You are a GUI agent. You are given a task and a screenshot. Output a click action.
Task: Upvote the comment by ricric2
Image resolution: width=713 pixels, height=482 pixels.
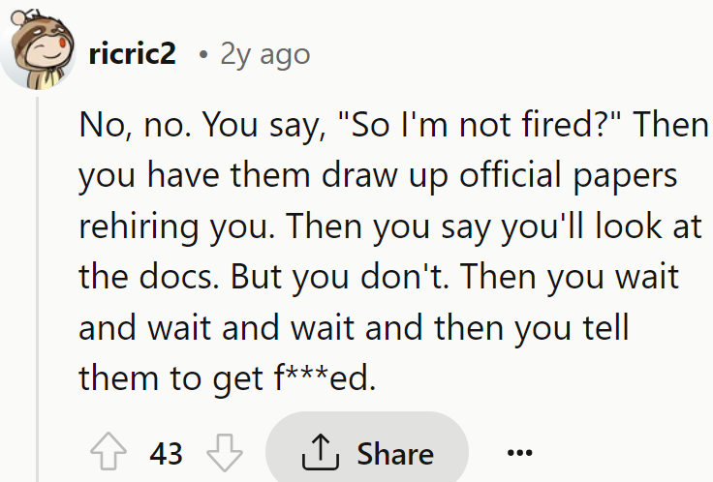pos(108,452)
